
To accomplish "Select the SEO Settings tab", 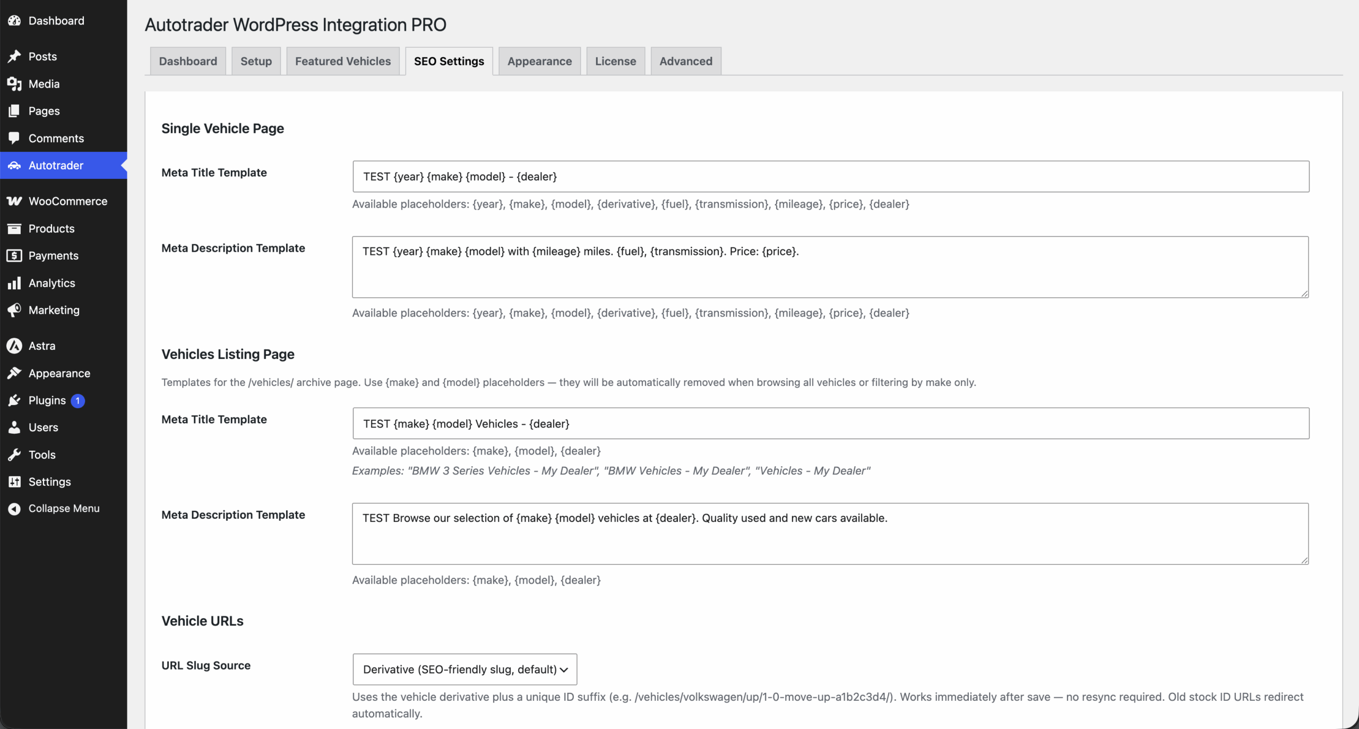I will click(449, 61).
